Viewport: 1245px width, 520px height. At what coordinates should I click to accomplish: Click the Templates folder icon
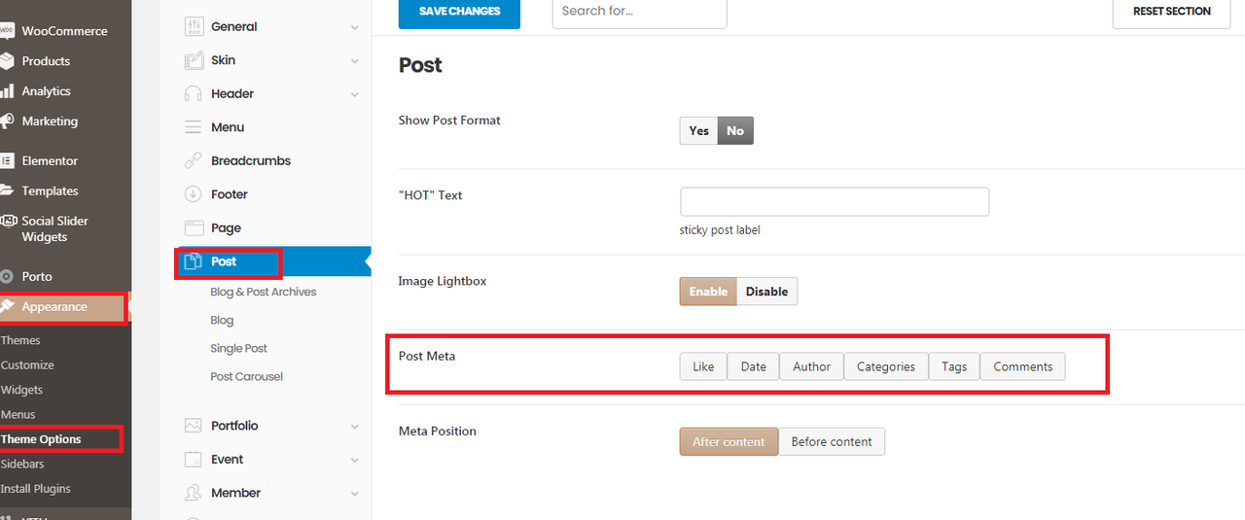pyautogui.click(x=6, y=191)
